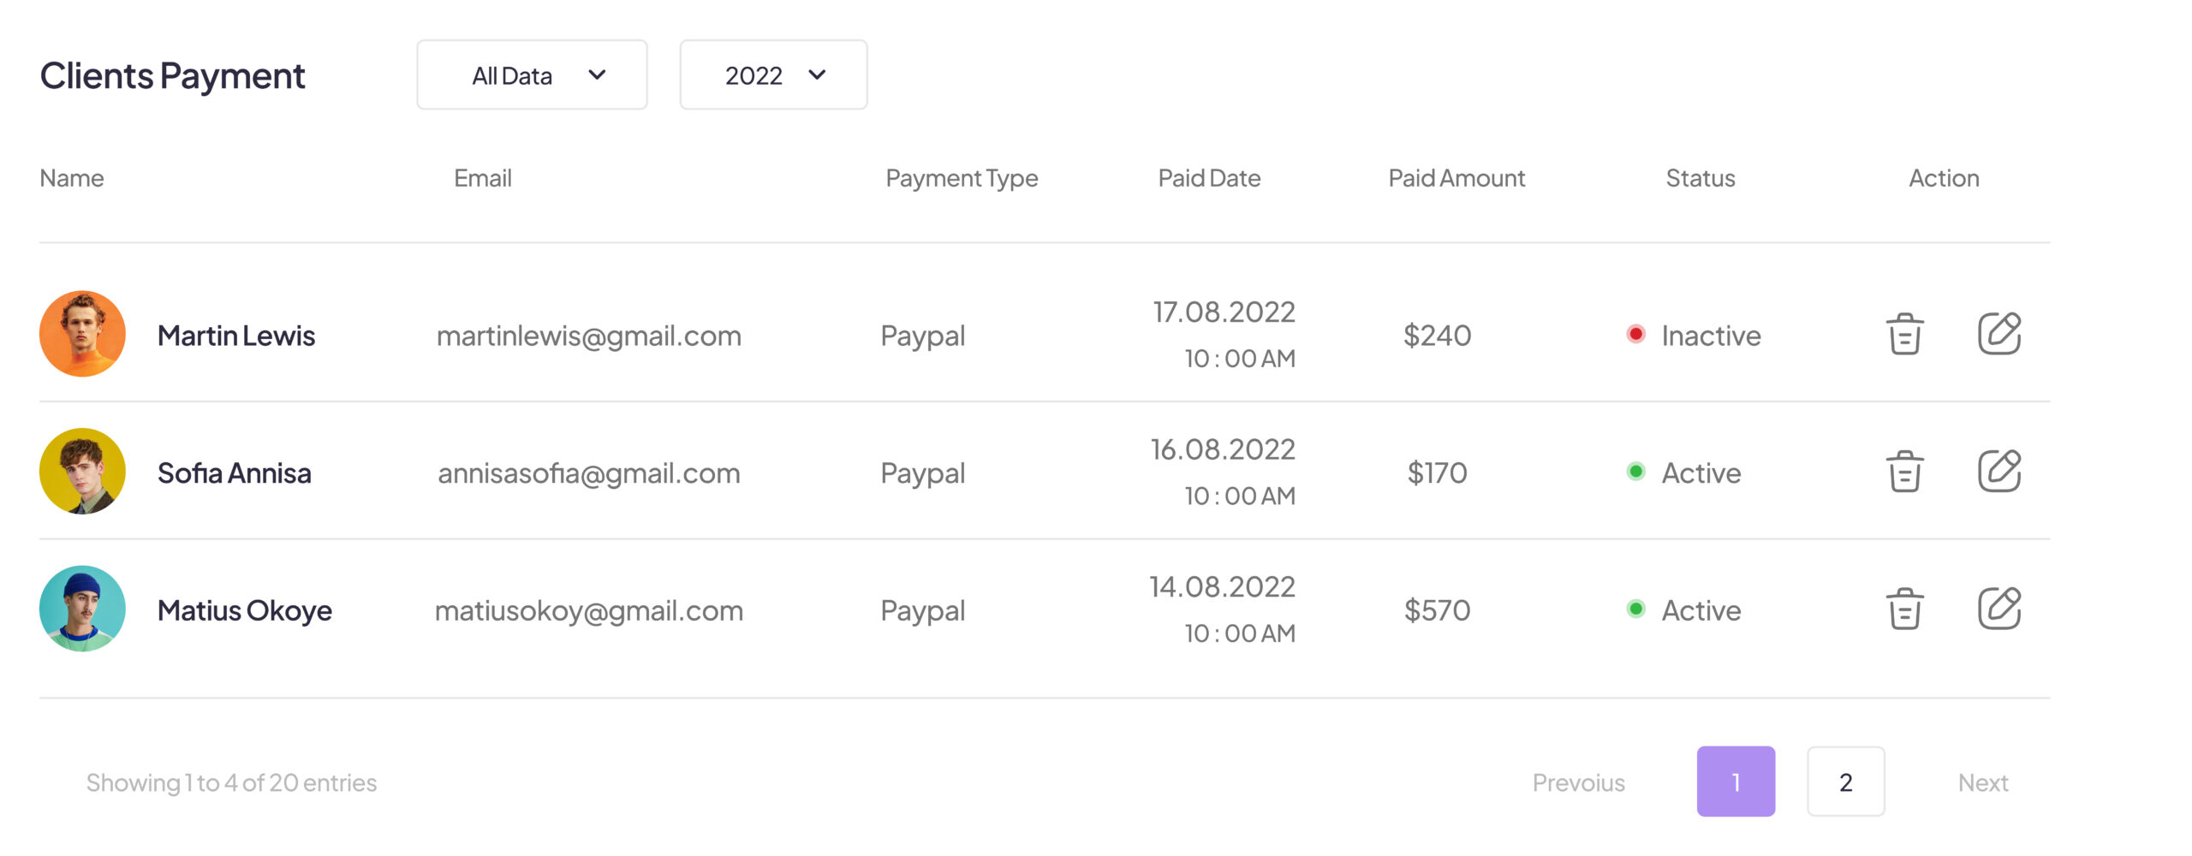
Task: Select pagination page 1
Action: pos(1736,782)
